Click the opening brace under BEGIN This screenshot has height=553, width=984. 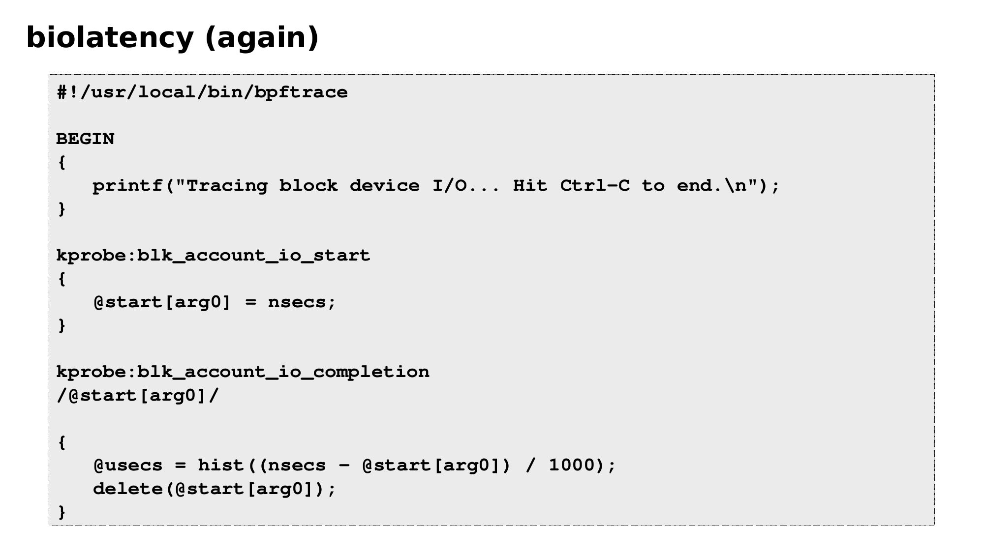pyautogui.click(x=61, y=163)
